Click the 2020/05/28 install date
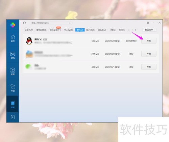This screenshot has width=169, height=142. click(x=112, y=41)
